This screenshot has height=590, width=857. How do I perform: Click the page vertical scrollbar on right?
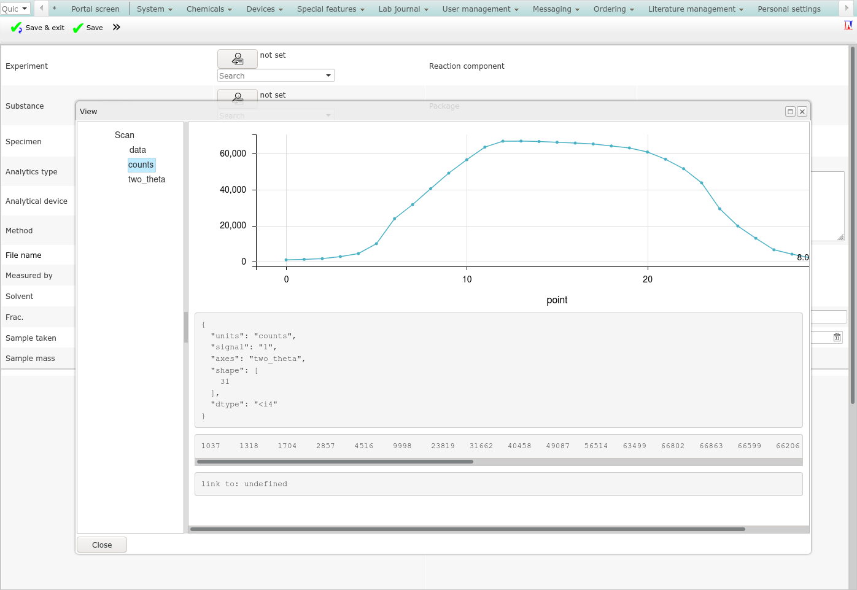coord(852,225)
